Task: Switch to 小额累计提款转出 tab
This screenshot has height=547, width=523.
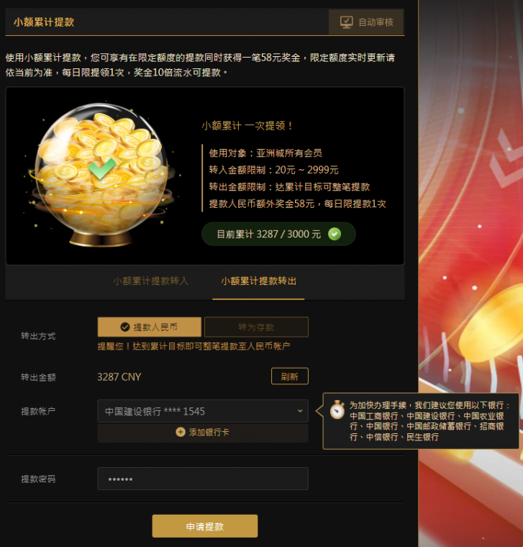Action: pos(258,281)
